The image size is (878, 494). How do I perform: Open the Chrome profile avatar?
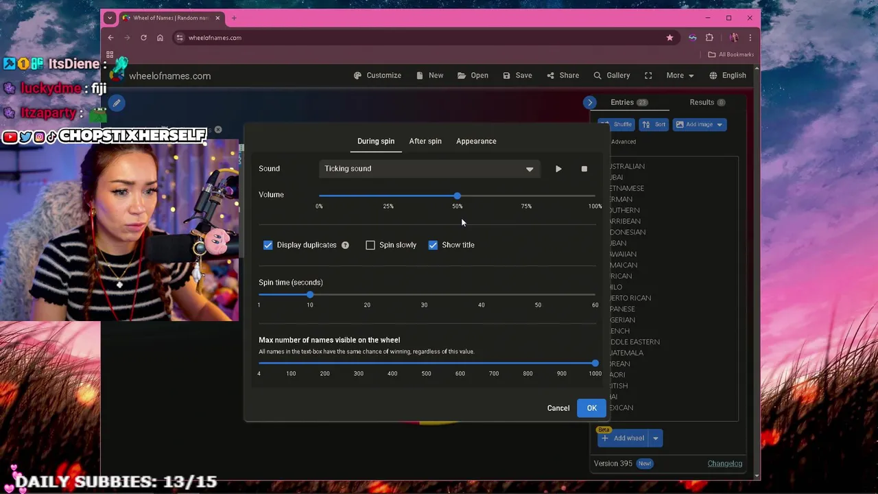pos(733,38)
